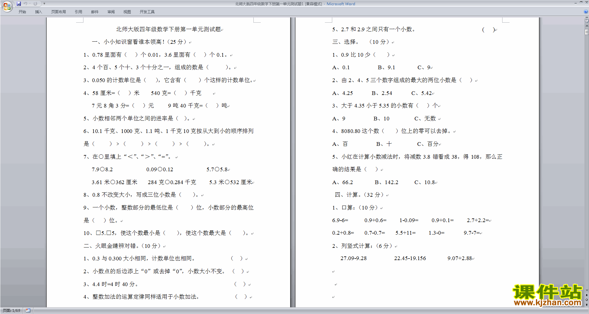Click heading 二、火眼金睛辨对错。(10 分)

[122, 246]
